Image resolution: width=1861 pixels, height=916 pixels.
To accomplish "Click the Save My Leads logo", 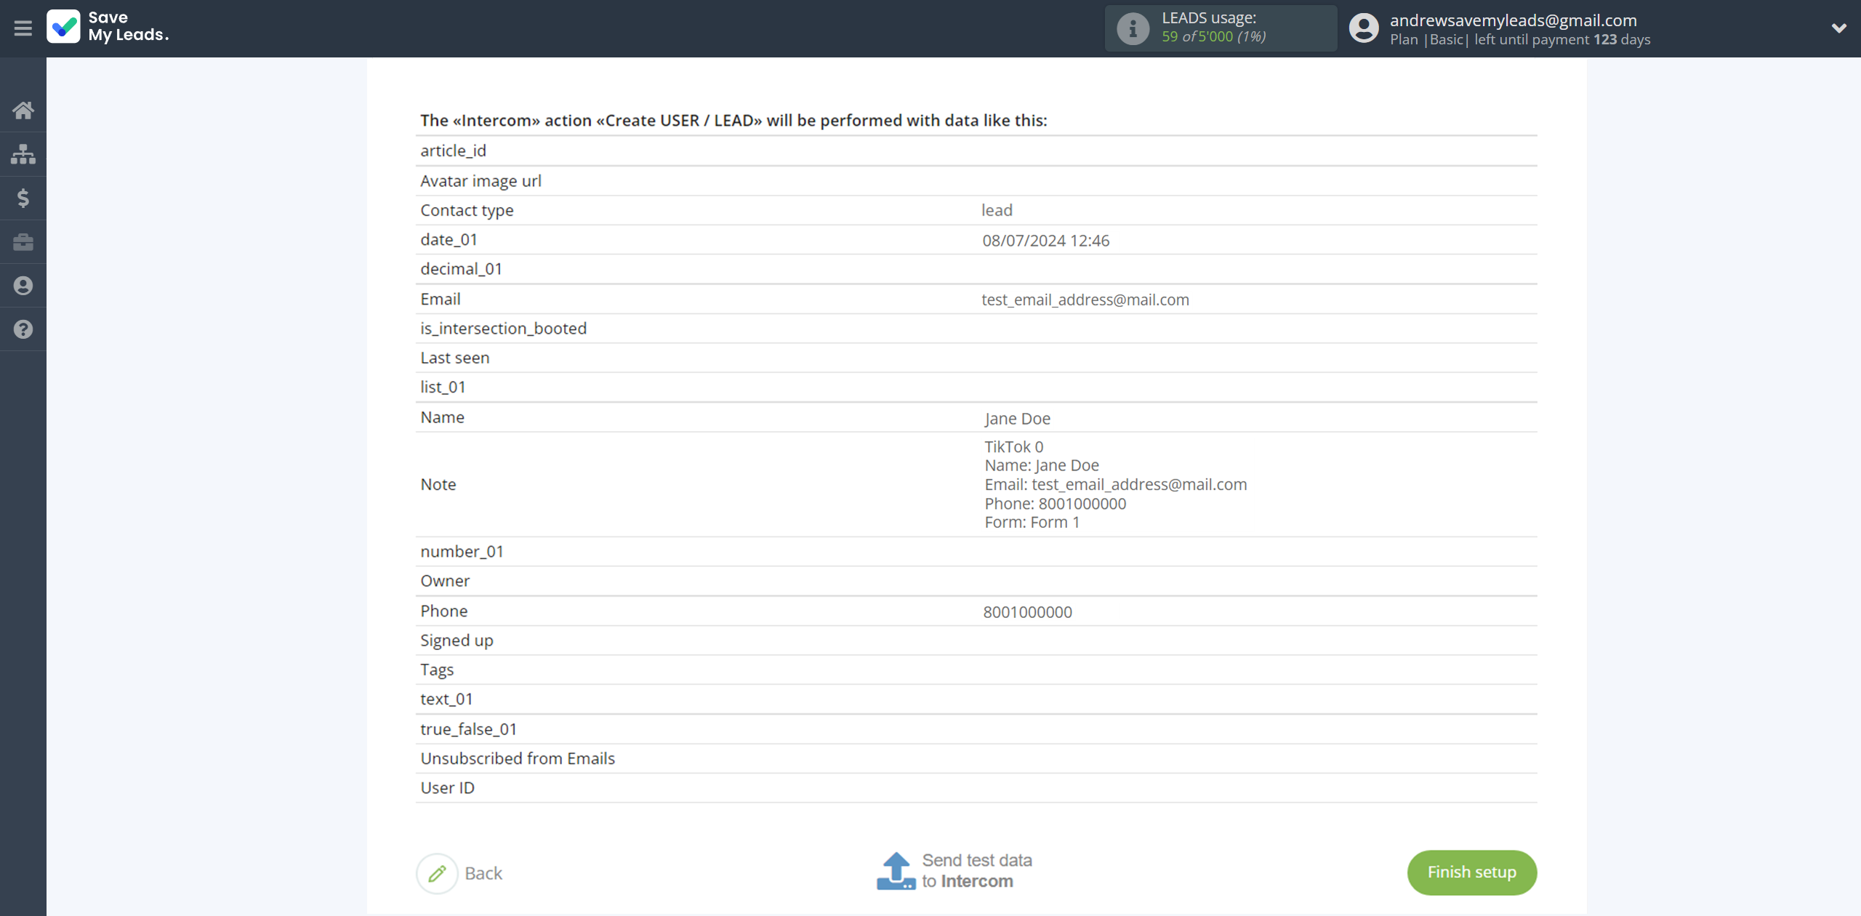I will 108,27.
